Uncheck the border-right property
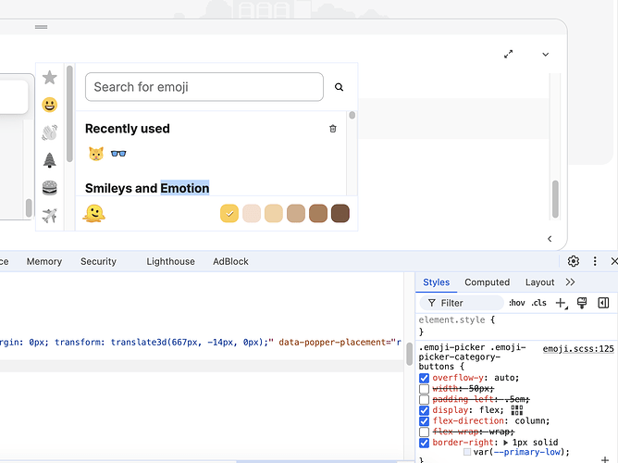Screen dimensions: 618x463 [x=424, y=443]
